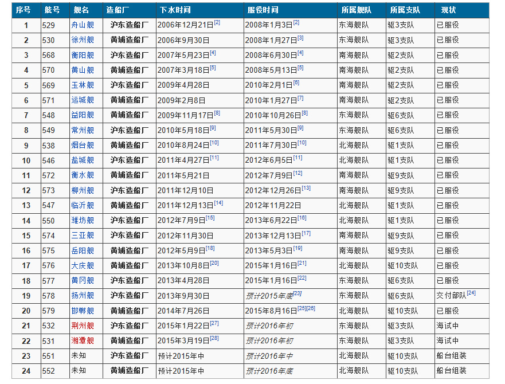Open the 衡阳舰 ship link
Viewport: 505px width, 384px height.
point(83,55)
